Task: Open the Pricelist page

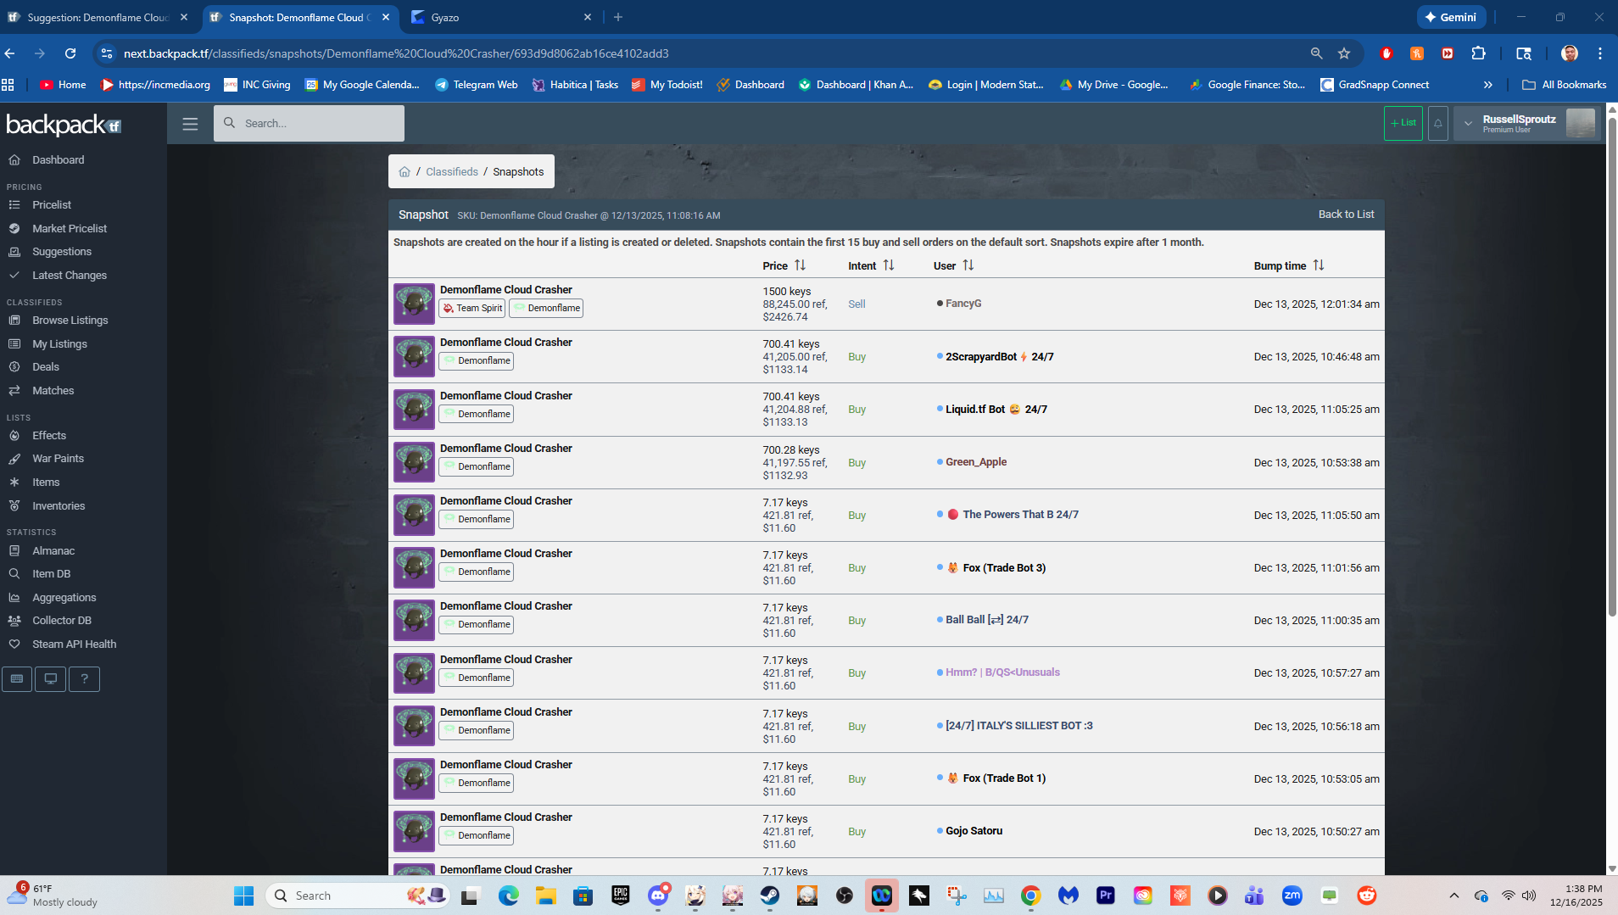Action: [x=52, y=204]
